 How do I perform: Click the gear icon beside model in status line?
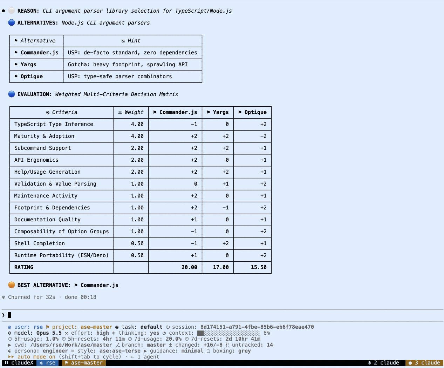pyautogui.click(x=10, y=333)
